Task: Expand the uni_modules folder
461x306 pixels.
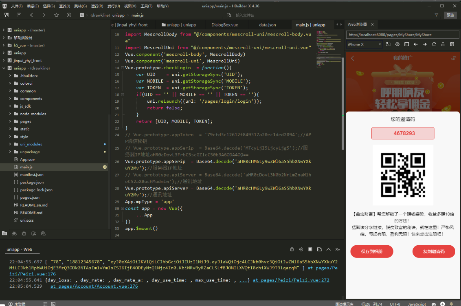Action: point(10,144)
